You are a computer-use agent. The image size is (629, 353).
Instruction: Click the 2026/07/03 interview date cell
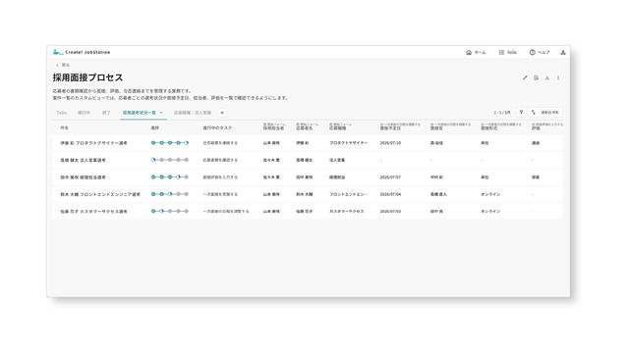pos(390,212)
